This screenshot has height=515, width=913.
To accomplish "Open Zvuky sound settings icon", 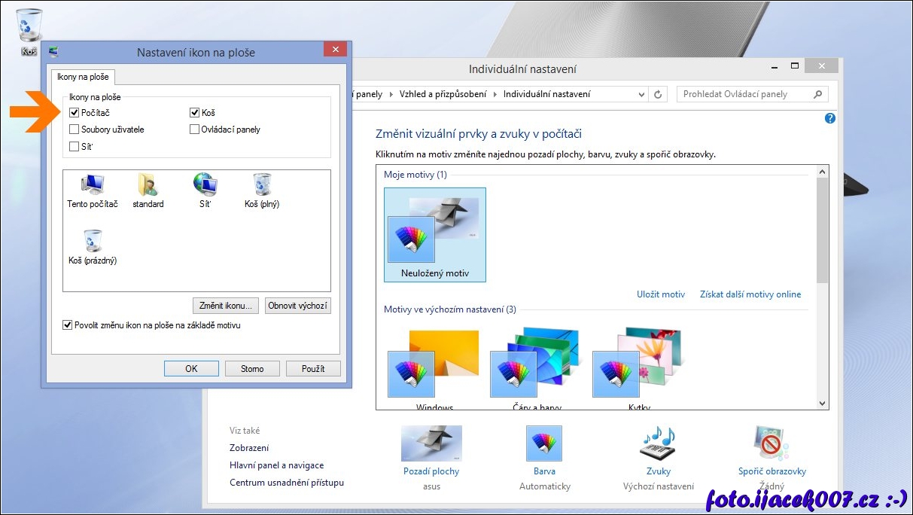I will (658, 444).
